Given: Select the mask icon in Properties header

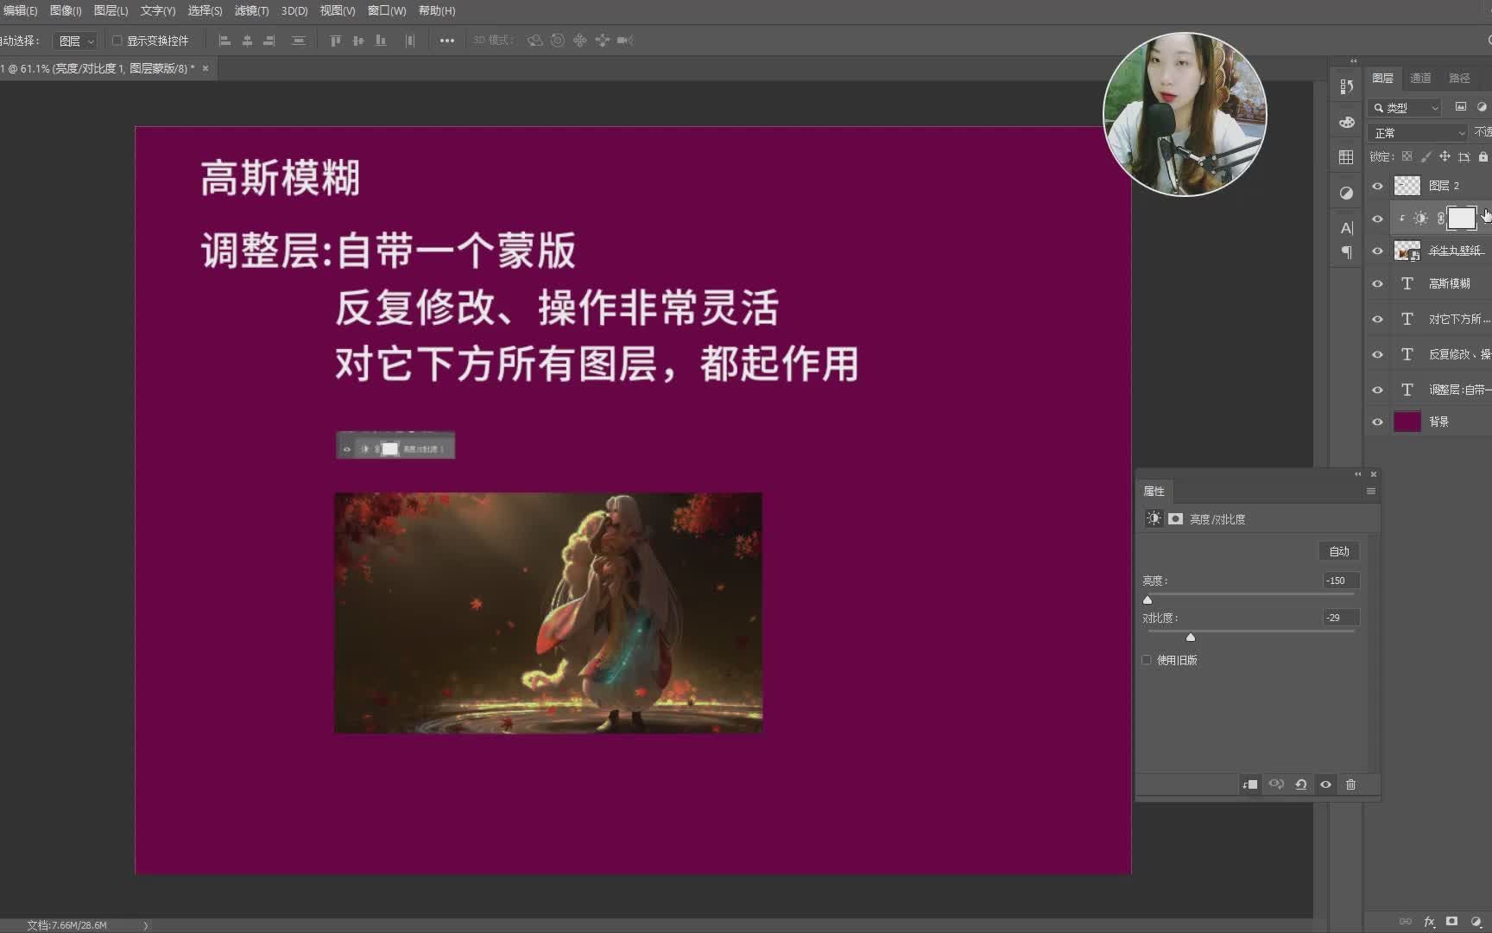Looking at the screenshot, I should pos(1176,518).
